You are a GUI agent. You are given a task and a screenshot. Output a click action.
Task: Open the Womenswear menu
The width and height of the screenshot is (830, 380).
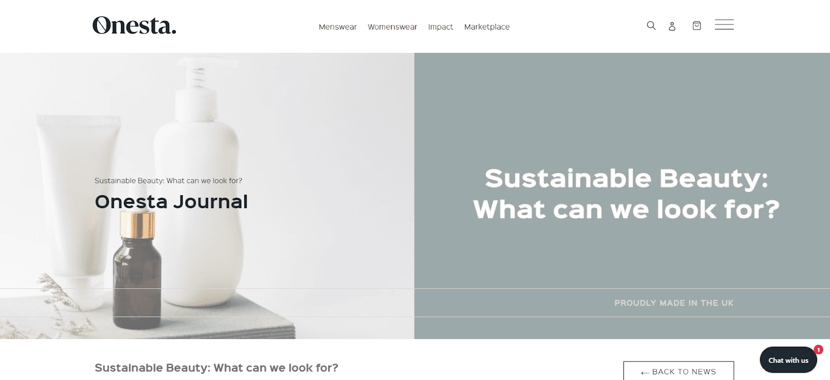pyautogui.click(x=392, y=27)
